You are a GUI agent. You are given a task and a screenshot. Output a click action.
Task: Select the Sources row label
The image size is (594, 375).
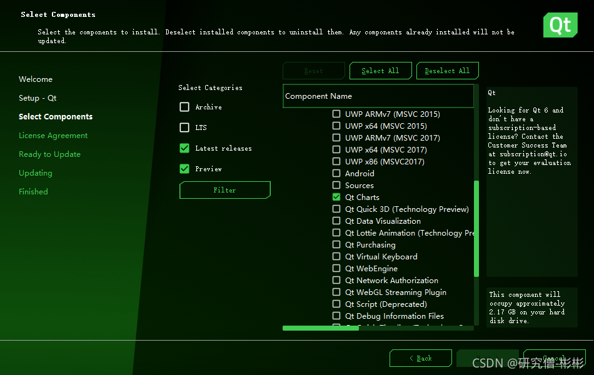pyautogui.click(x=359, y=185)
